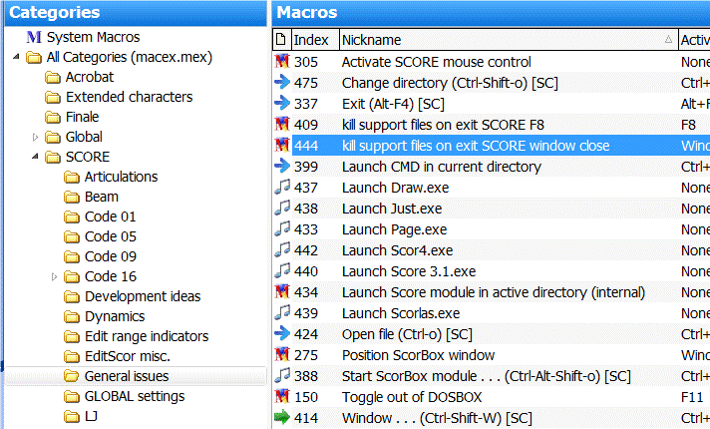Image resolution: width=710 pixels, height=429 pixels.
Task: Select the General issues category
Action: [127, 376]
